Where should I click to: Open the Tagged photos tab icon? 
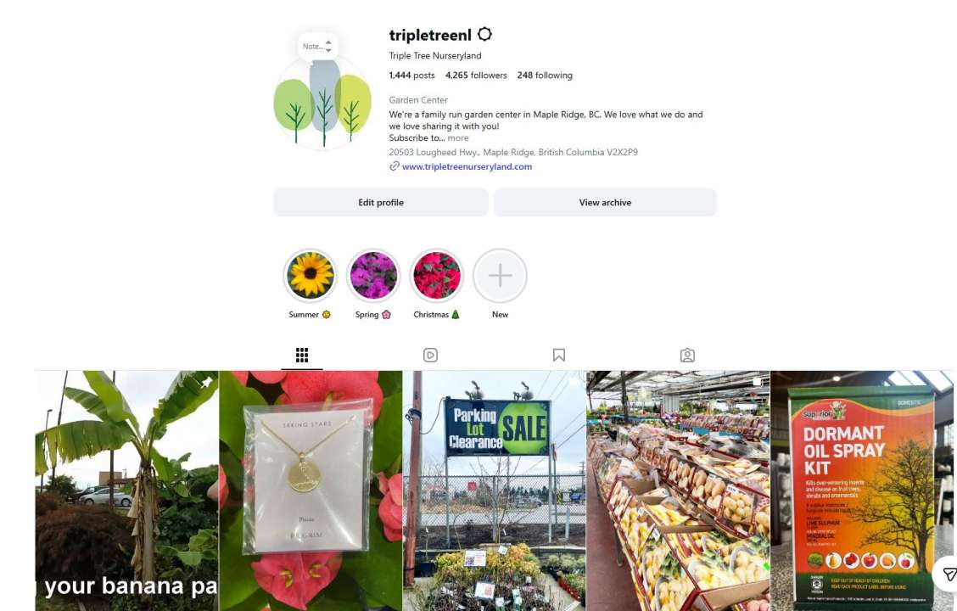pos(687,356)
